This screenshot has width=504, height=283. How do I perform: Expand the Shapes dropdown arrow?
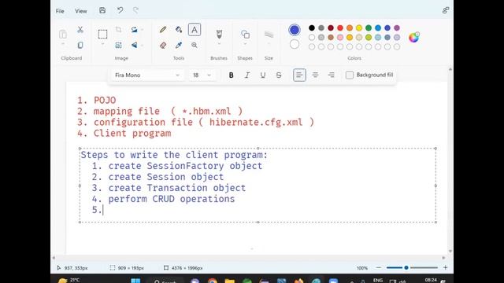point(245,44)
